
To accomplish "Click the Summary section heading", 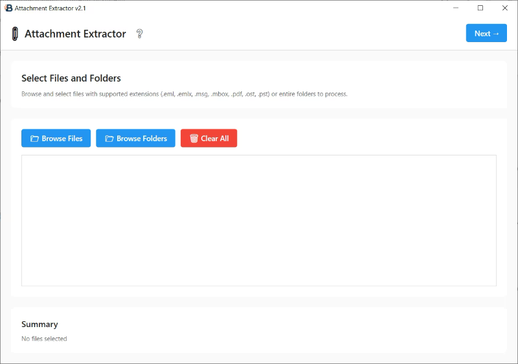I will (39, 324).
